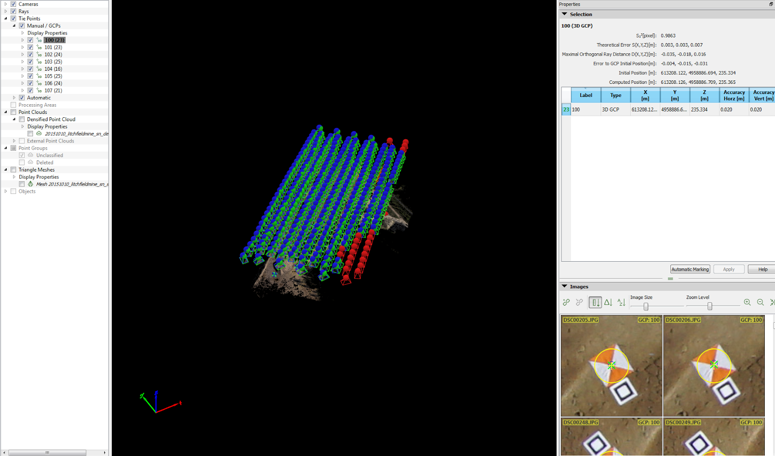Screen dimensions: 775x456
Task: Click the Deleted point group icon
Action: point(31,162)
